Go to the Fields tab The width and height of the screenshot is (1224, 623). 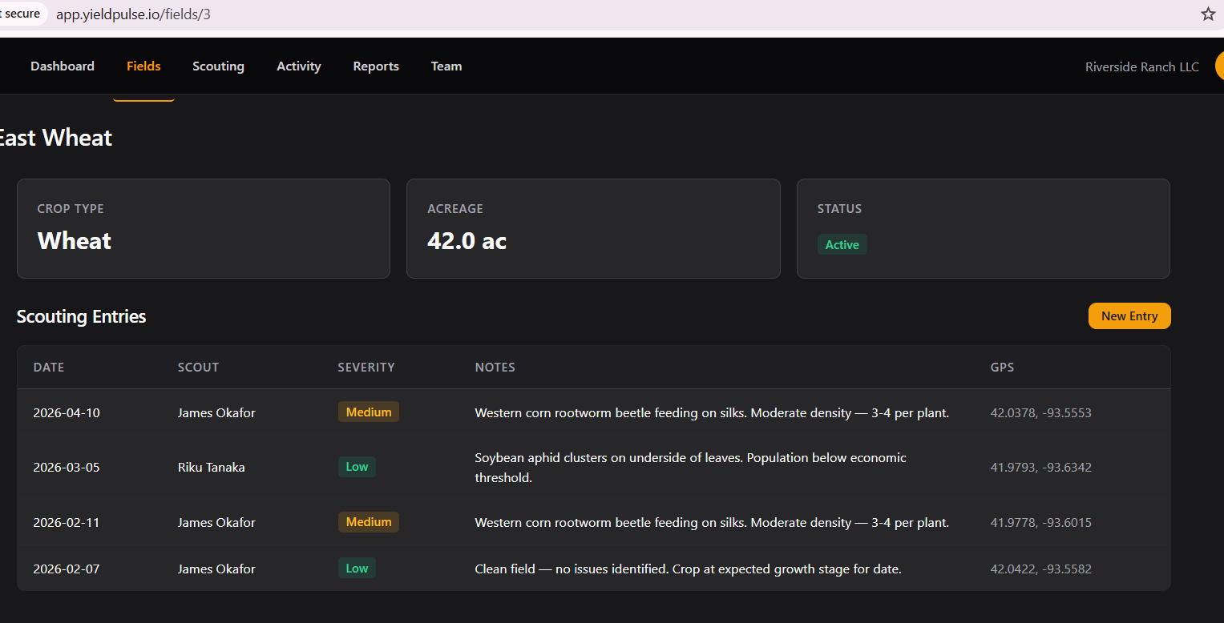click(x=143, y=66)
